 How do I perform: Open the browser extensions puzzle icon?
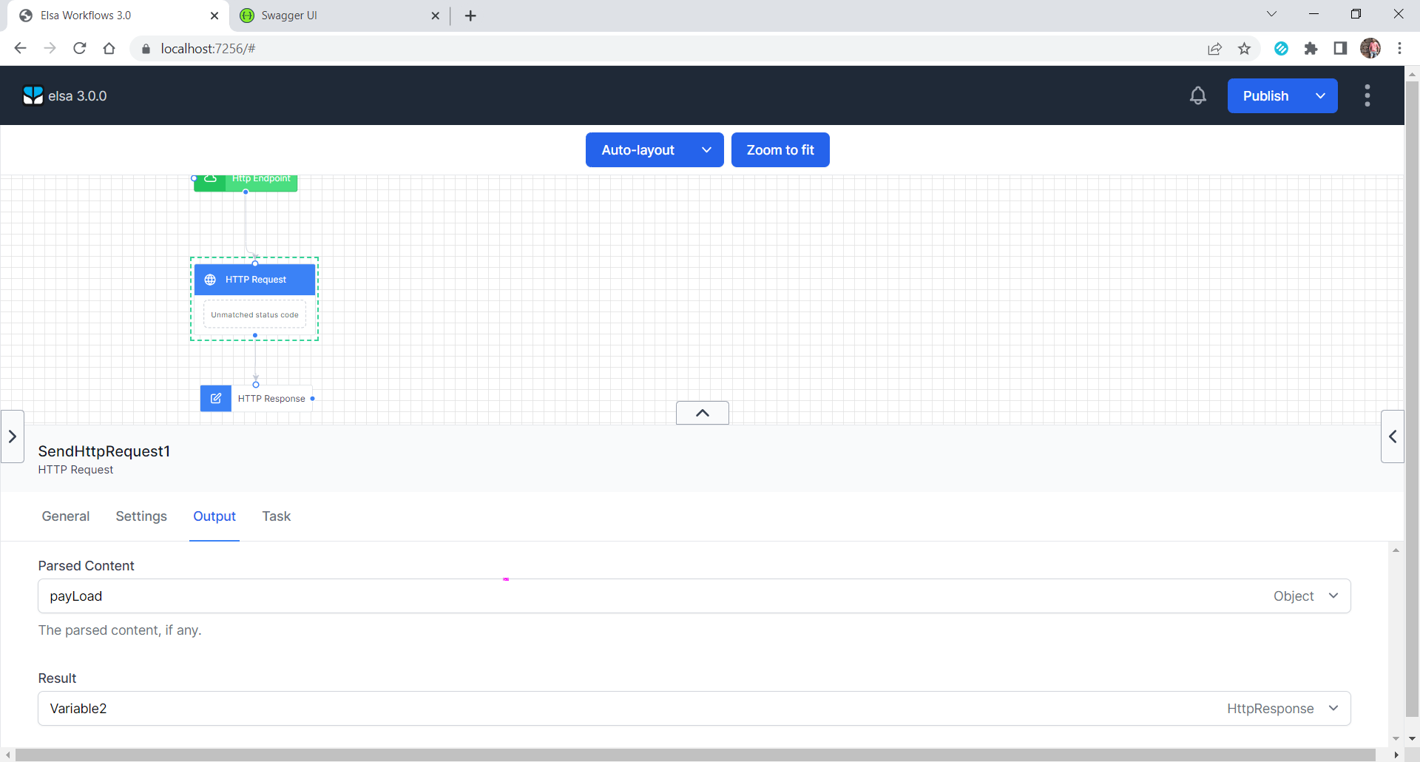point(1311,48)
